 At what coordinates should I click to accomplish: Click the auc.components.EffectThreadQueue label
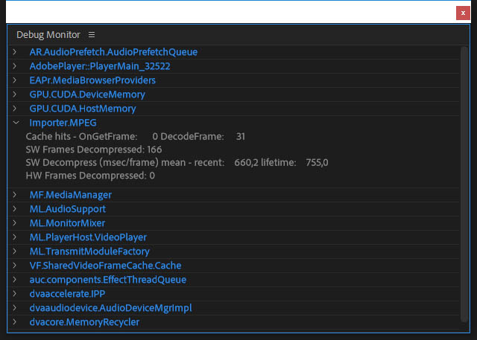[x=107, y=280]
